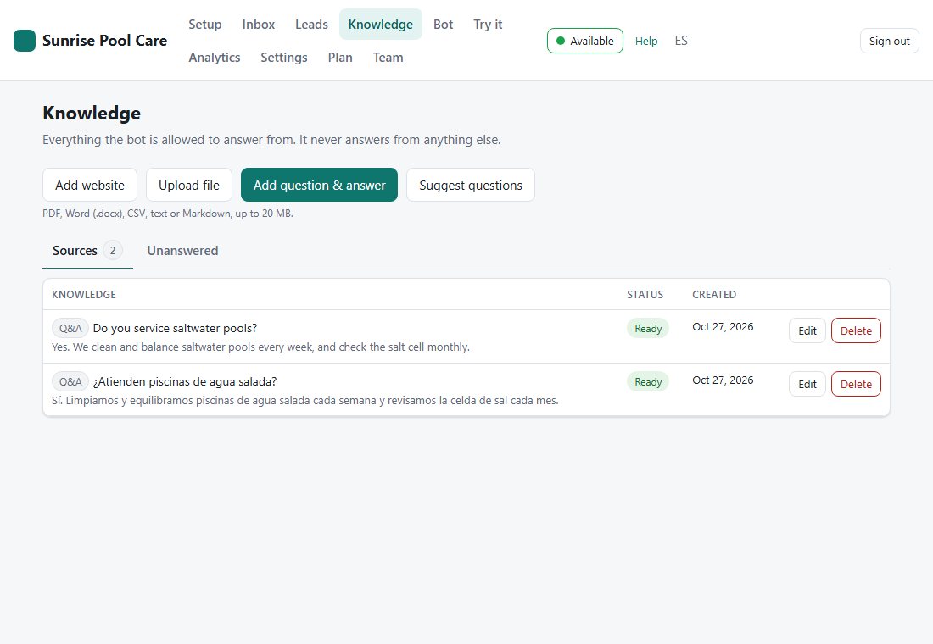The height and width of the screenshot is (644, 933).
Task: Click the 'PDF, Word (.docx), CSV' file types hint
Action: click(168, 214)
